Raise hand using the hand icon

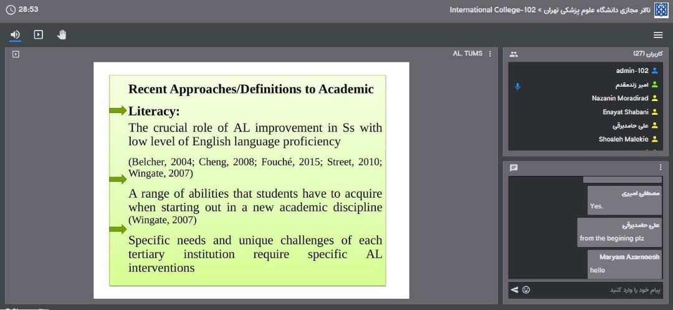pos(62,34)
